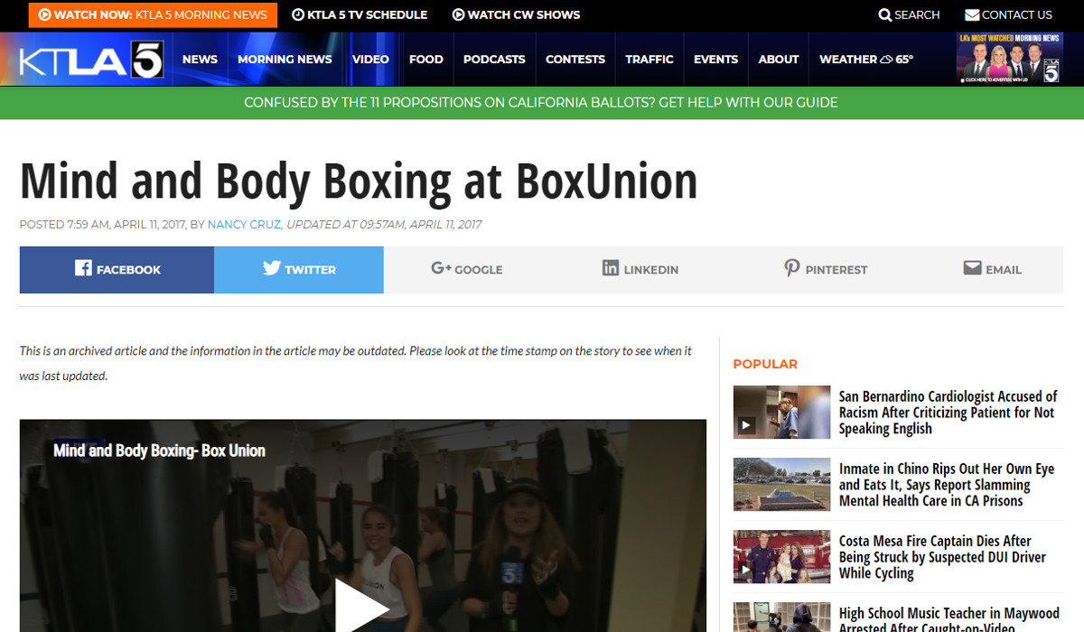Click the LinkedIn icon
Viewport: 1084px width, 632px height.
611,268
